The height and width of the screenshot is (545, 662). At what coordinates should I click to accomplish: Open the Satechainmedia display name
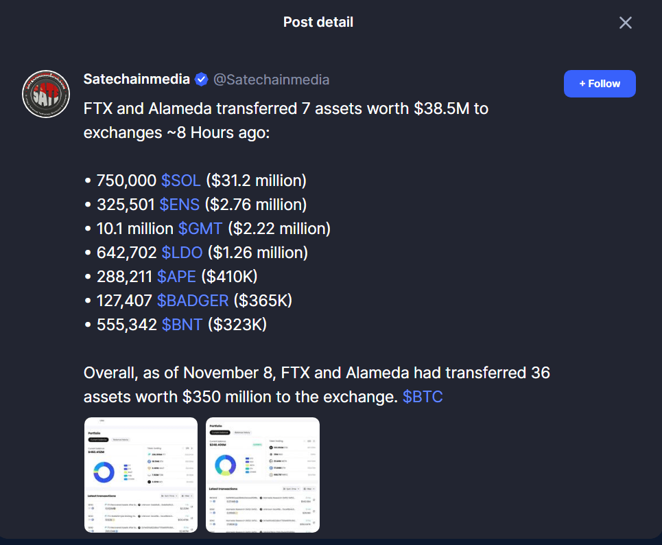137,80
